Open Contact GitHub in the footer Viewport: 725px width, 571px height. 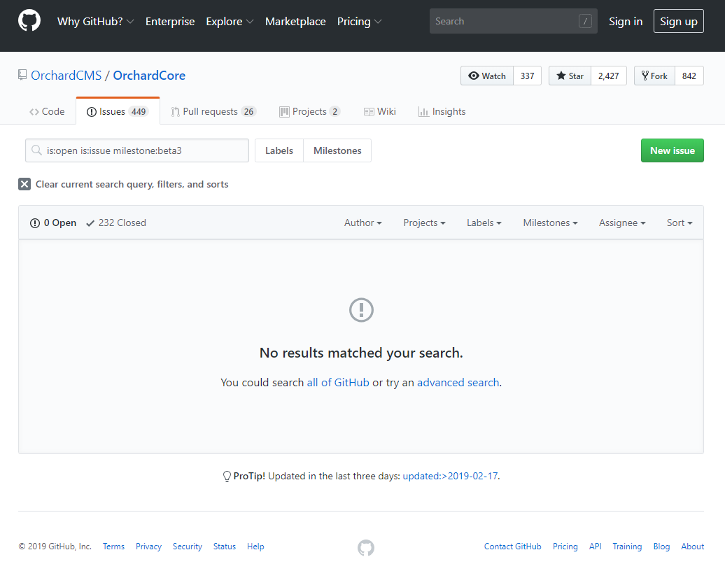512,547
